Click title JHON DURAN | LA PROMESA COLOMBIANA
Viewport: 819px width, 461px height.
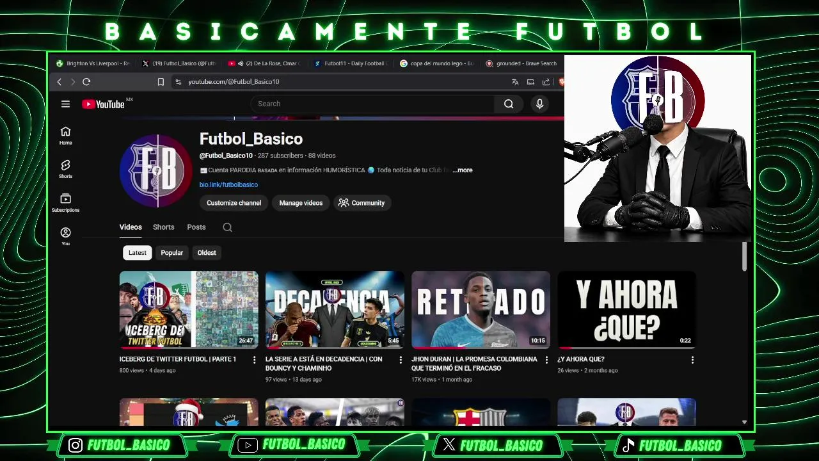pyautogui.click(x=474, y=364)
